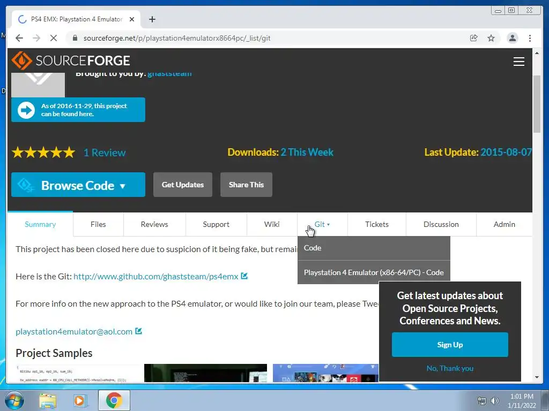
Task: Click the arrow icon in project moved banner
Action: click(26, 110)
